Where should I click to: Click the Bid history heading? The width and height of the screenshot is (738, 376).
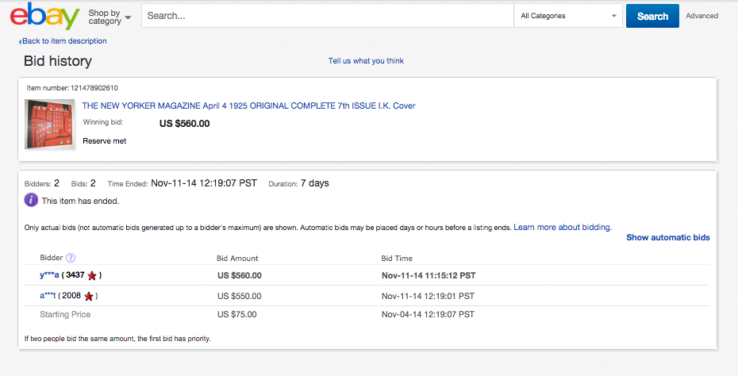click(x=58, y=61)
